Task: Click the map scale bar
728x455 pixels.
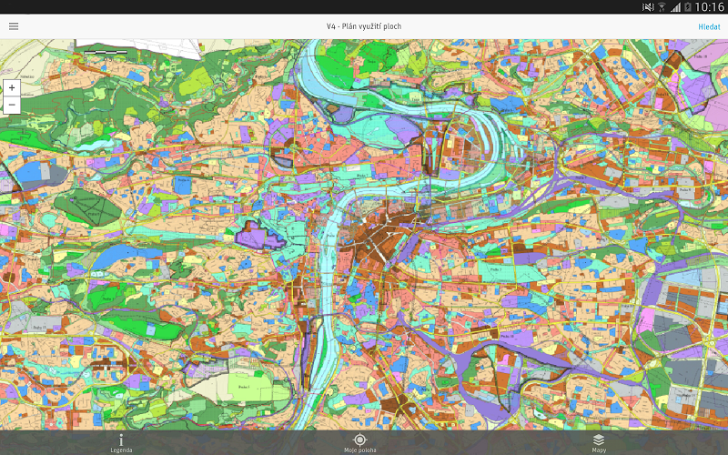Action: (106, 53)
